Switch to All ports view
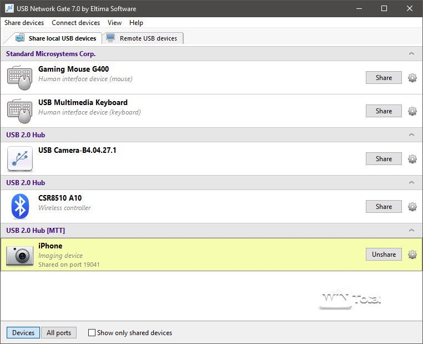This screenshot has height=344, width=423. coord(59,333)
